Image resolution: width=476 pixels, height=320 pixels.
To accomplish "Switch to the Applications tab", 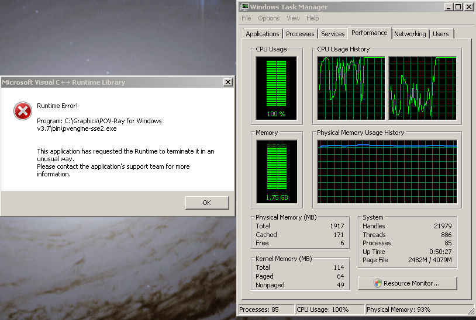I will 262,34.
